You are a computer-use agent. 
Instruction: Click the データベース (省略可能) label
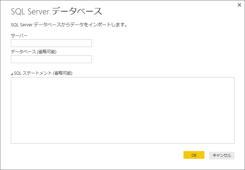pyautogui.click(x=34, y=52)
